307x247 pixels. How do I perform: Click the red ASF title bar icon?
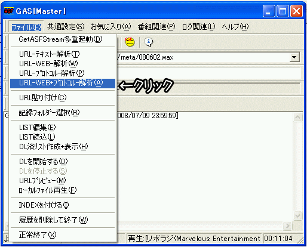pyautogui.click(x=9, y=11)
